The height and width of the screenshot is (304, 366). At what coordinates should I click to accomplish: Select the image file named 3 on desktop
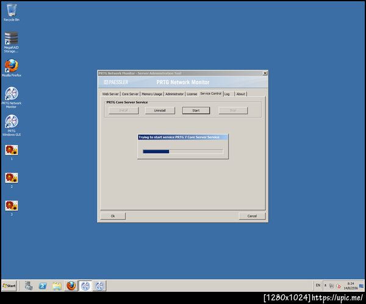[12, 208]
